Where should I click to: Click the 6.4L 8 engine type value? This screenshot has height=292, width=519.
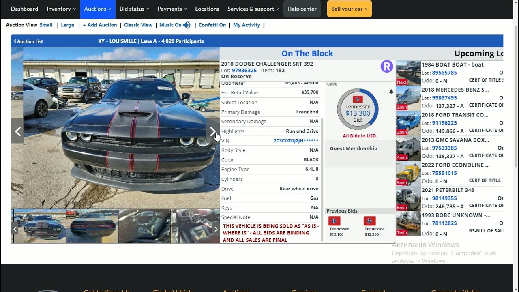click(312, 170)
